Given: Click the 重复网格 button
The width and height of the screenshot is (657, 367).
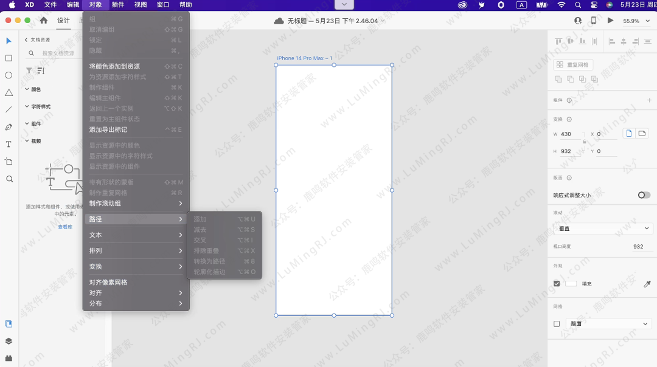Looking at the screenshot, I should point(572,65).
